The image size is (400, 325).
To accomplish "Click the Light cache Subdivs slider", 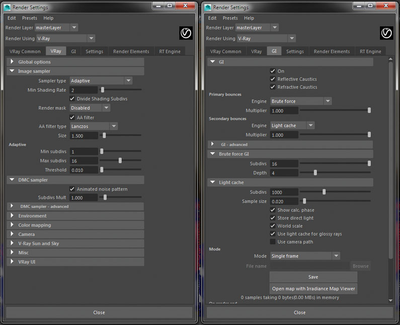I will [x=335, y=191].
